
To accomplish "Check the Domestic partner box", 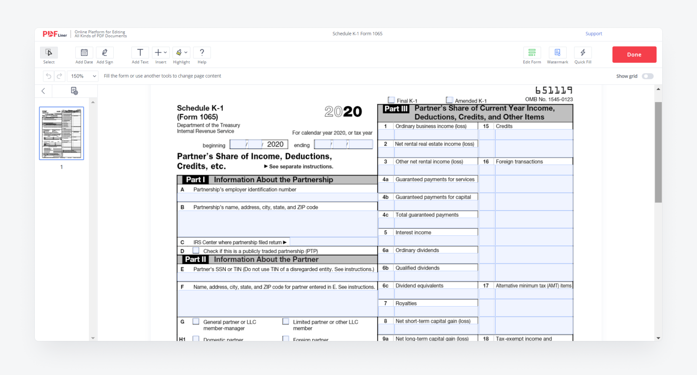I will [x=196, y=338].
